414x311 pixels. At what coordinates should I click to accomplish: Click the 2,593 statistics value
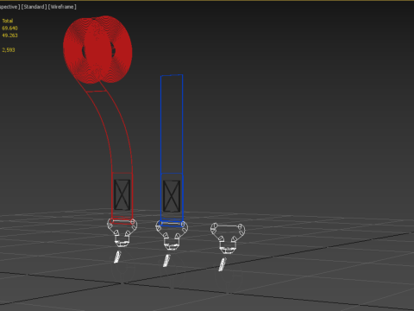tap(9, 50)
